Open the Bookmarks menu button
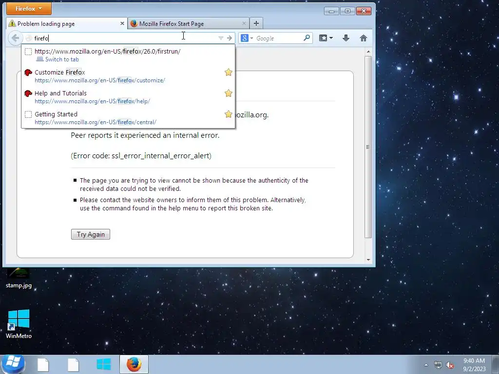This screenshot has width=499, height=374. coord(326,38)
